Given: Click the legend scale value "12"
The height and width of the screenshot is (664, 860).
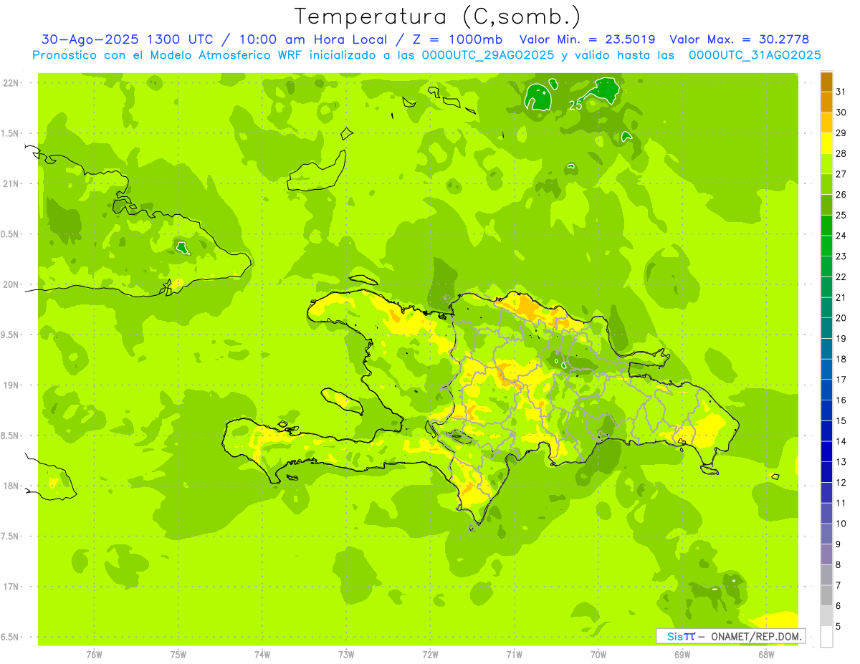Looking at the screenshot, I should click(841, 483).
